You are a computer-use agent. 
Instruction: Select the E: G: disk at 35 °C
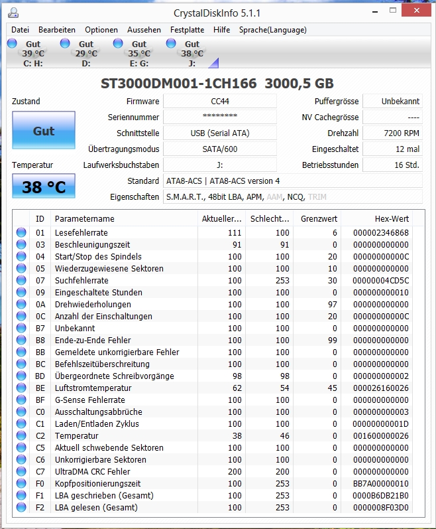(x=135, y=53)
